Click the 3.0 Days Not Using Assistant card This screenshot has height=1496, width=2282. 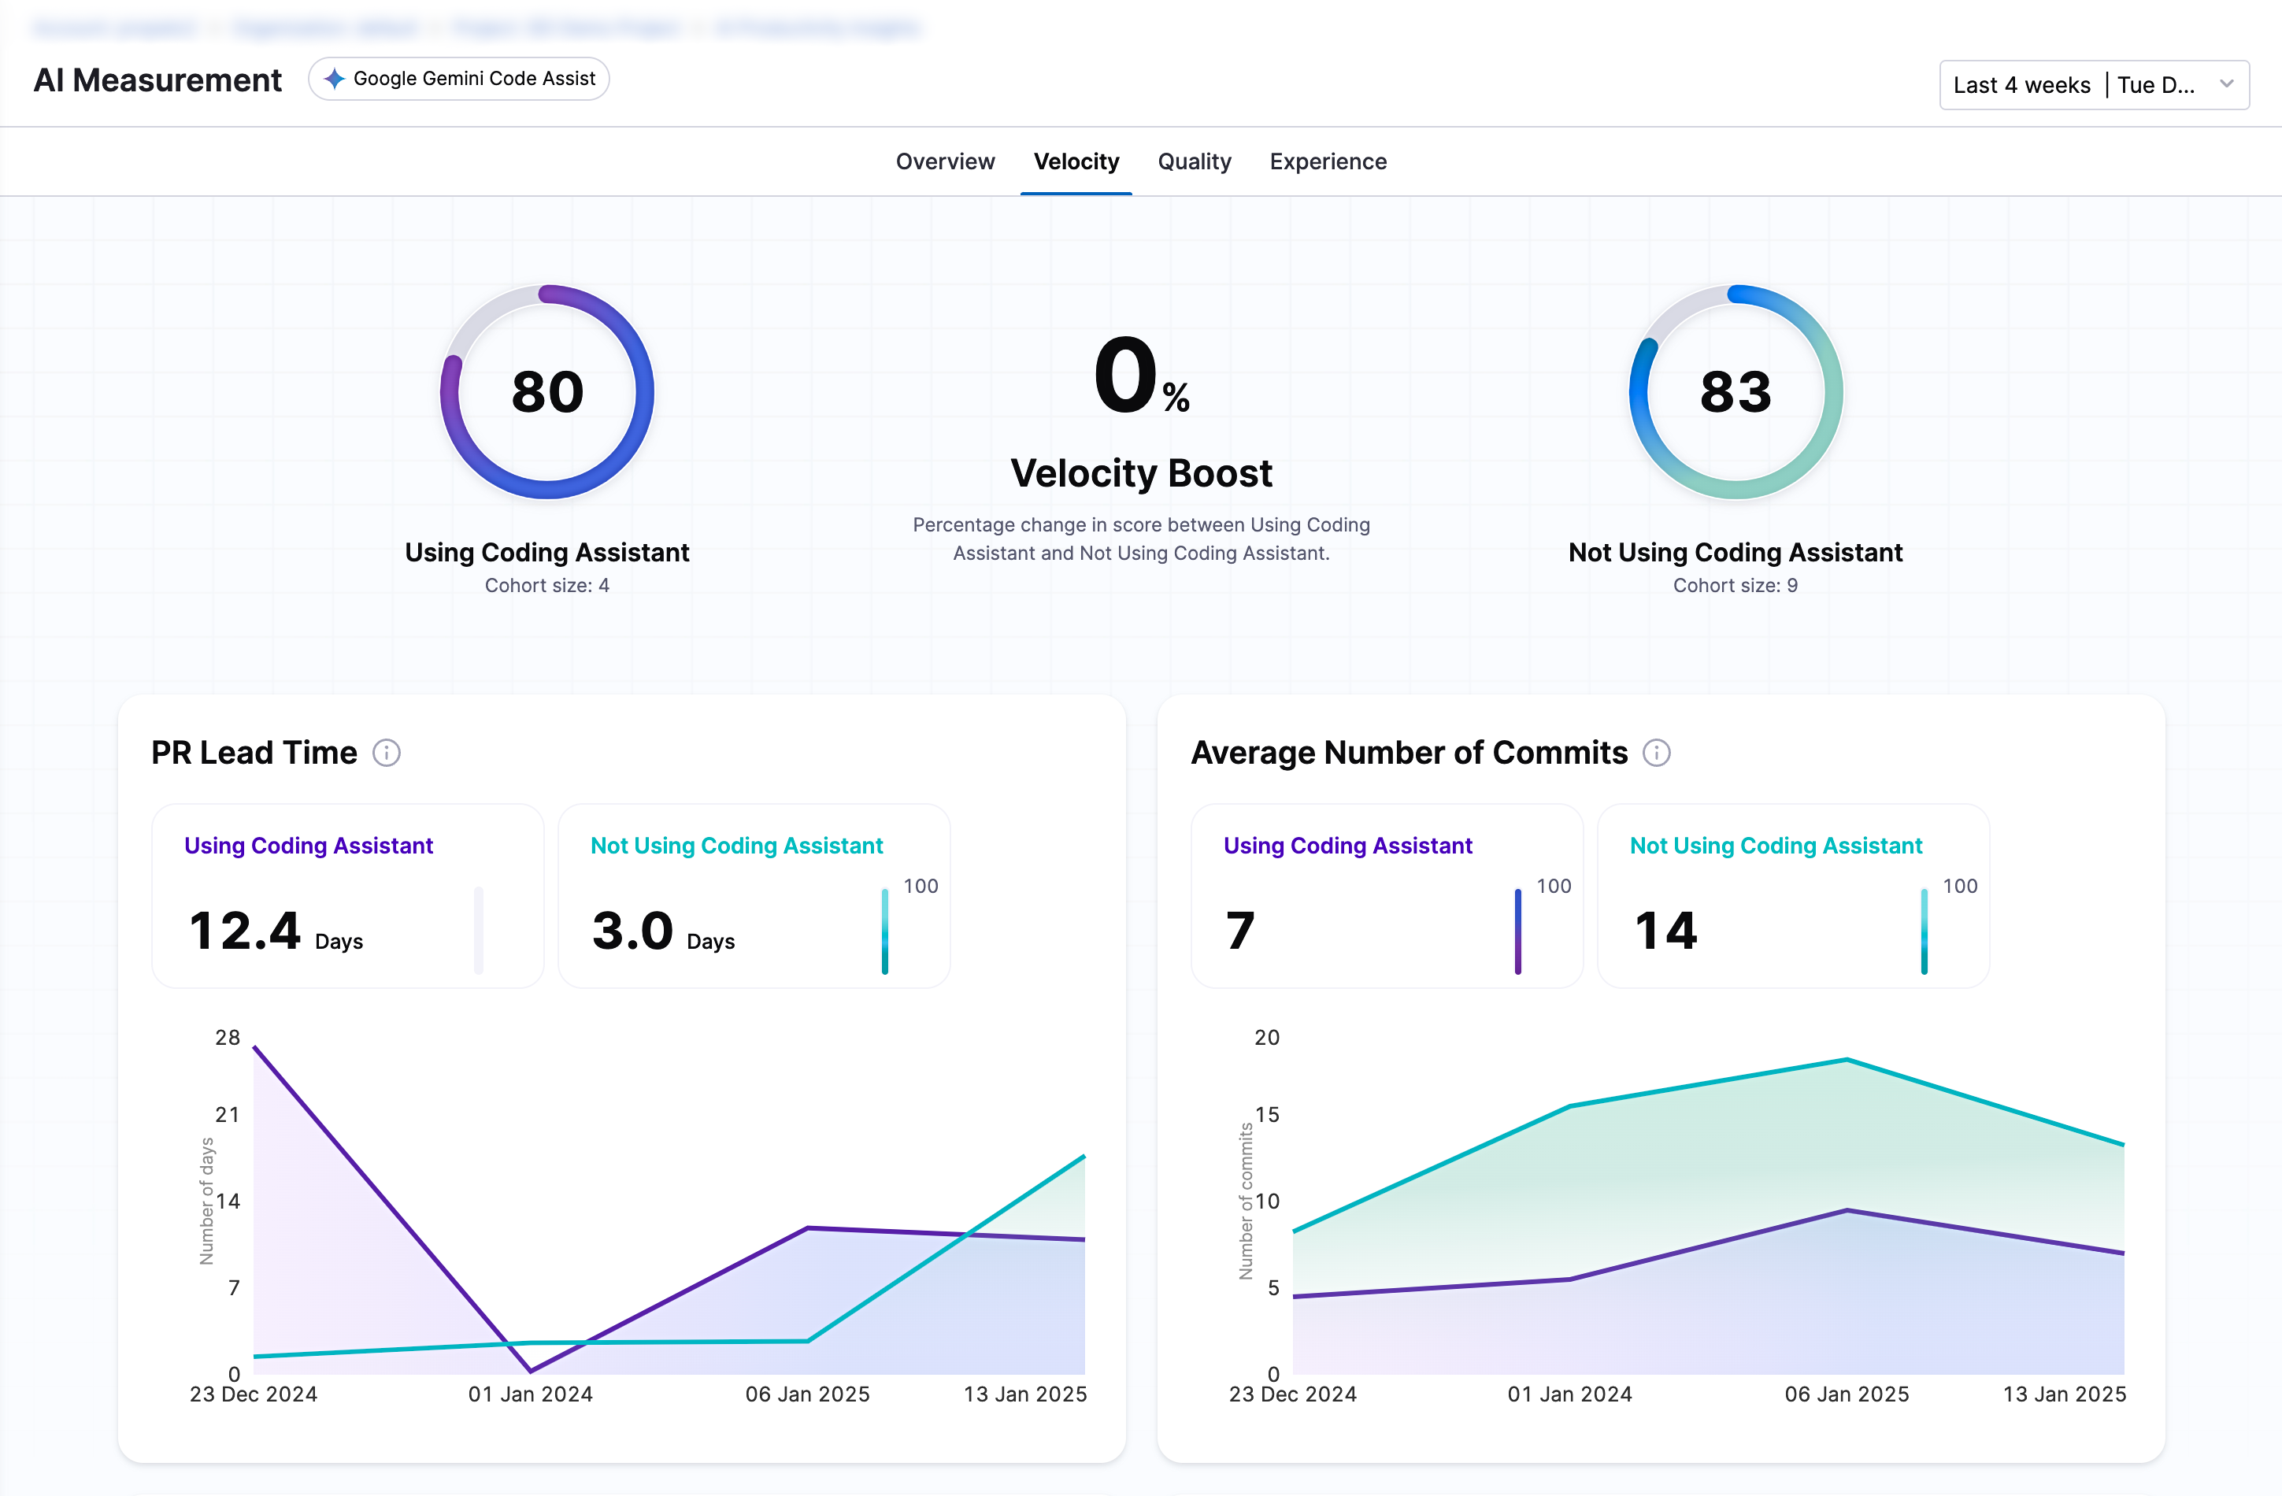coord(754,896)
